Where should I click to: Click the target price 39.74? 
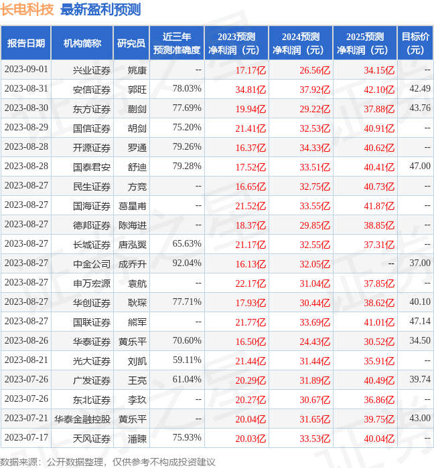pyautogui.click(x=420, y=380)
